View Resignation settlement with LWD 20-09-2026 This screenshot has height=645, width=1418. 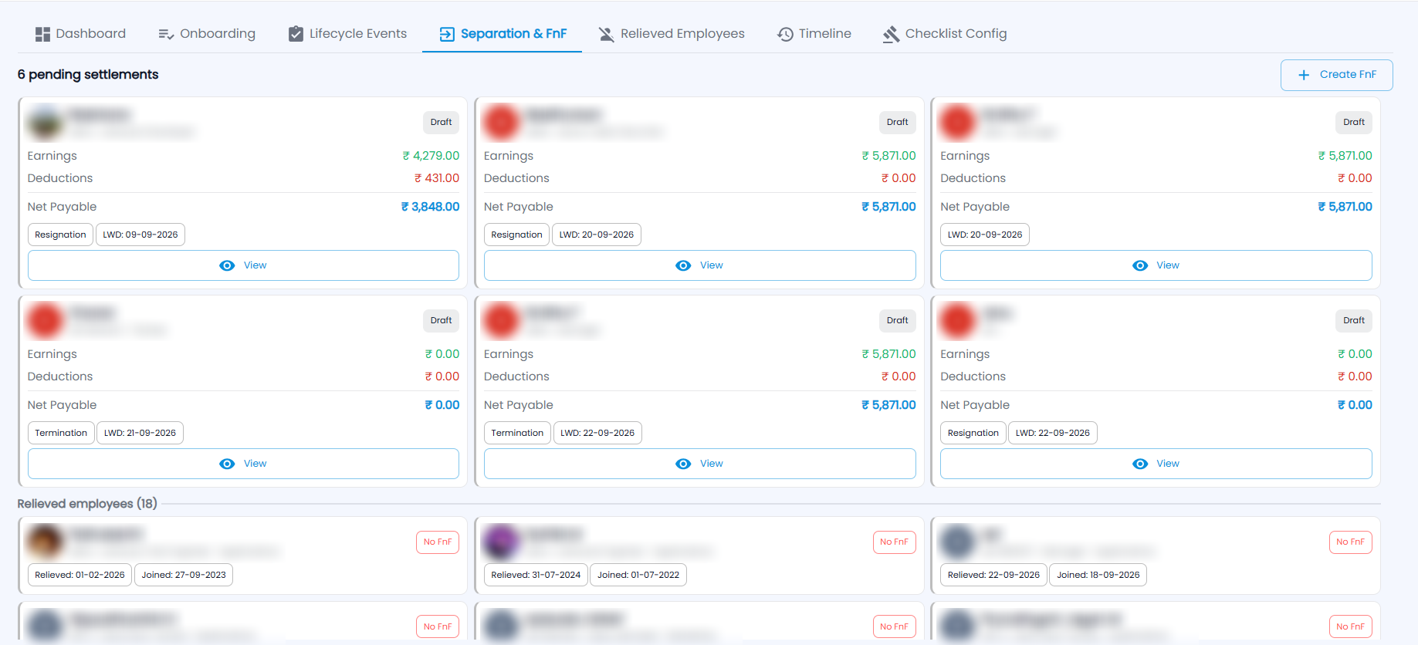tap(699, 265)
